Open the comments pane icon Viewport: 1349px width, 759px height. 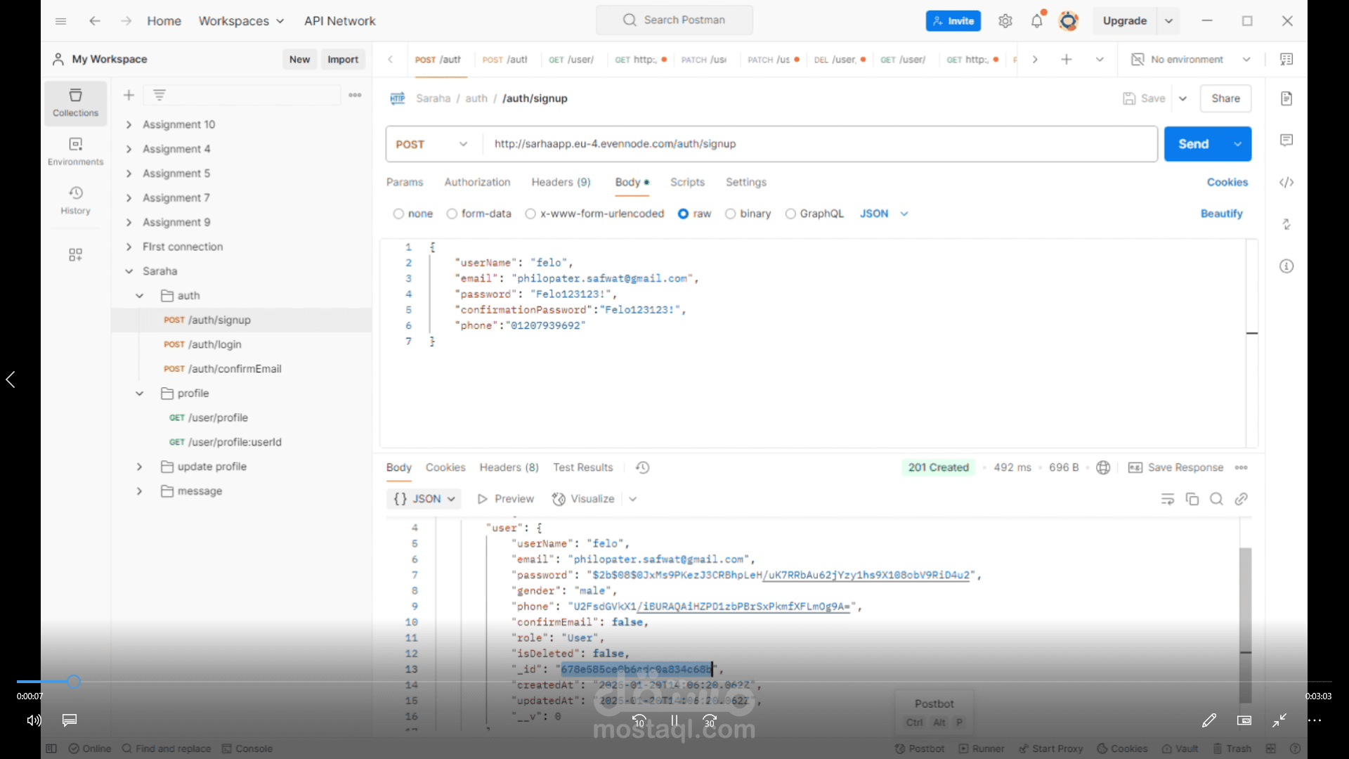tap(1286, 141)
